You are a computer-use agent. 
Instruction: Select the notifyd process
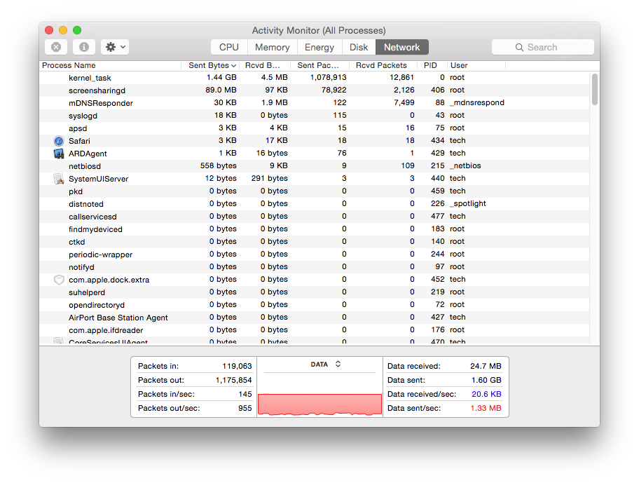coord(81,267)
